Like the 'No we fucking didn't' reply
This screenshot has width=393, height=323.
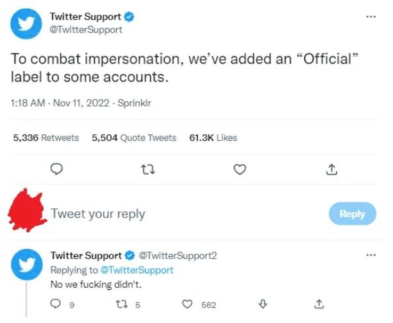coord(187,304)
